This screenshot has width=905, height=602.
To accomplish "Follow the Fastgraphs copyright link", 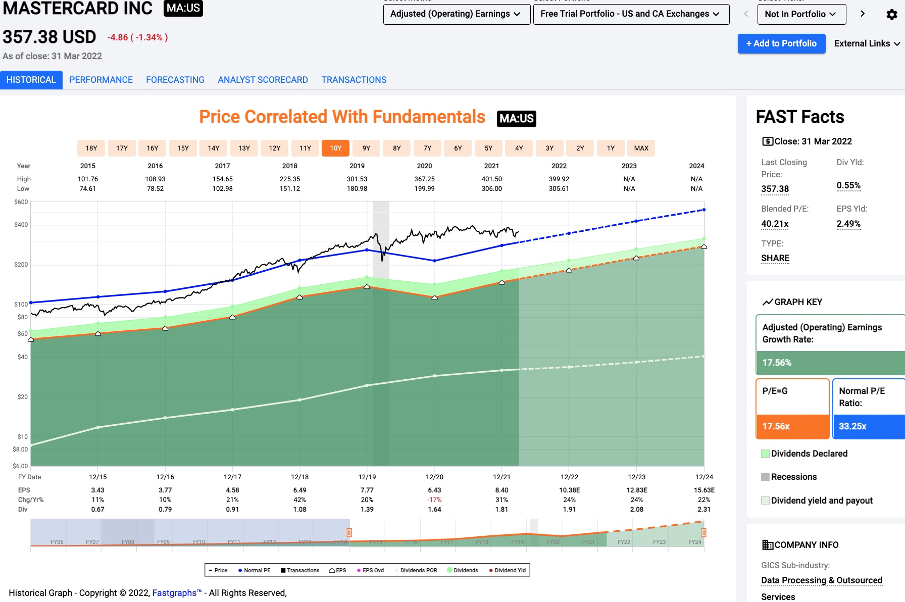I will [177, 593].
